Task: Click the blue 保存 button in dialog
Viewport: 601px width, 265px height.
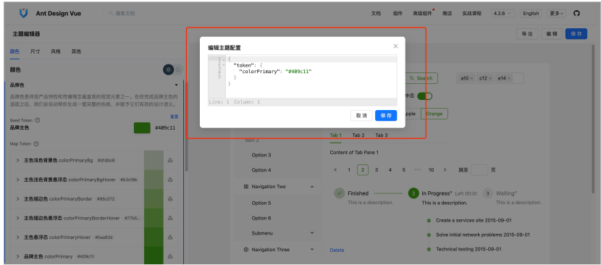Action: click(x=386, y=115)
